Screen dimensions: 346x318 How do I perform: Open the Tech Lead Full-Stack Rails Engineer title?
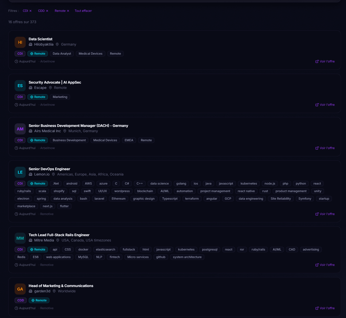[59, 235]
